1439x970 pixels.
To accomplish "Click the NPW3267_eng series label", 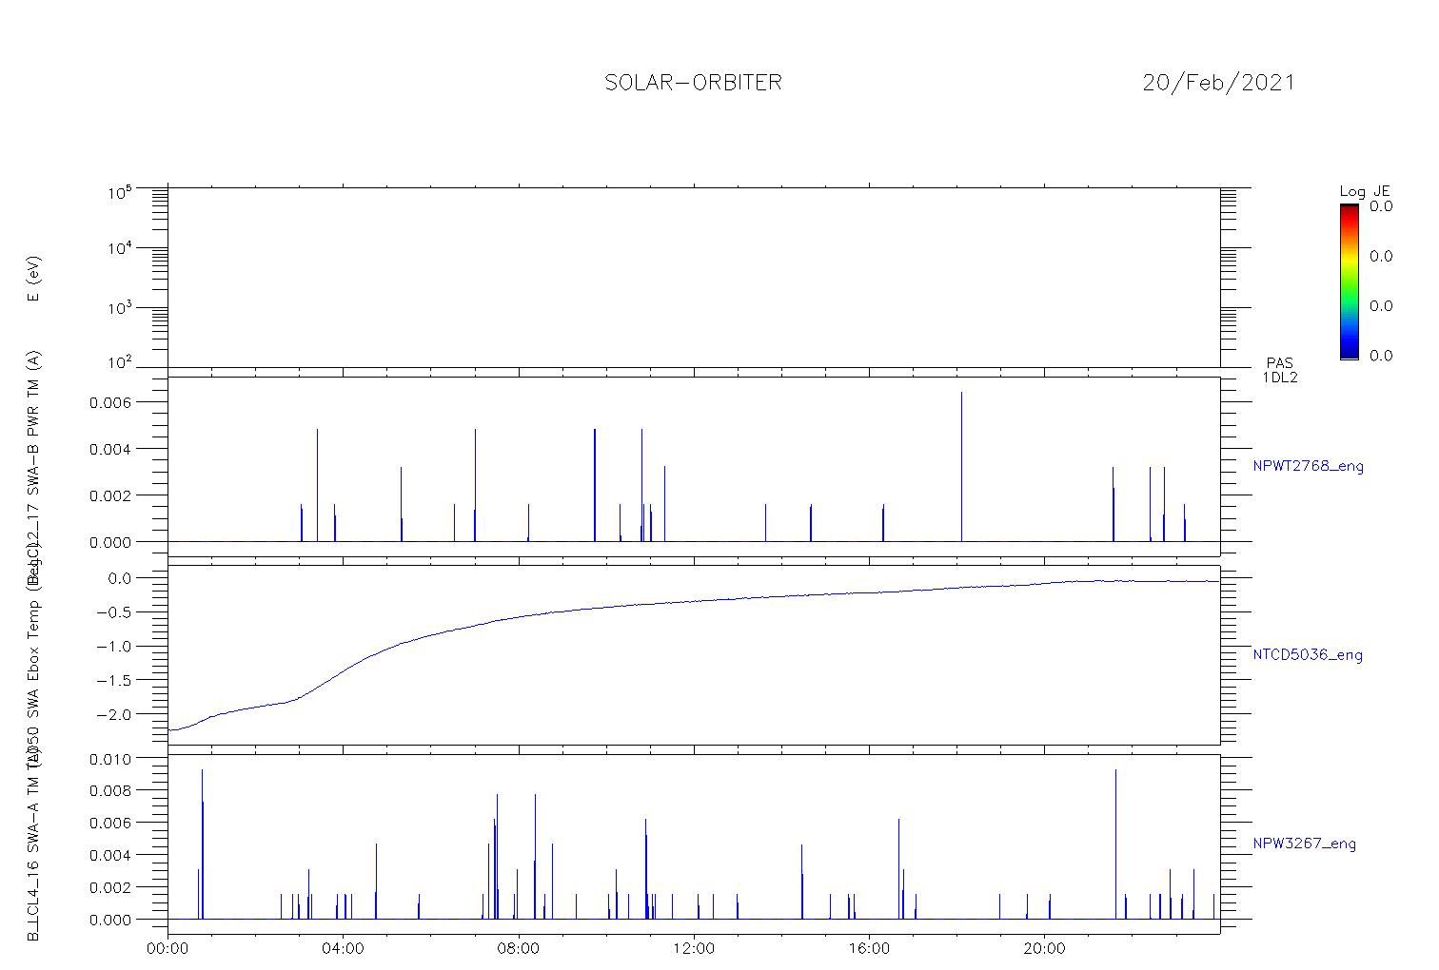I will pos(1304,844).
